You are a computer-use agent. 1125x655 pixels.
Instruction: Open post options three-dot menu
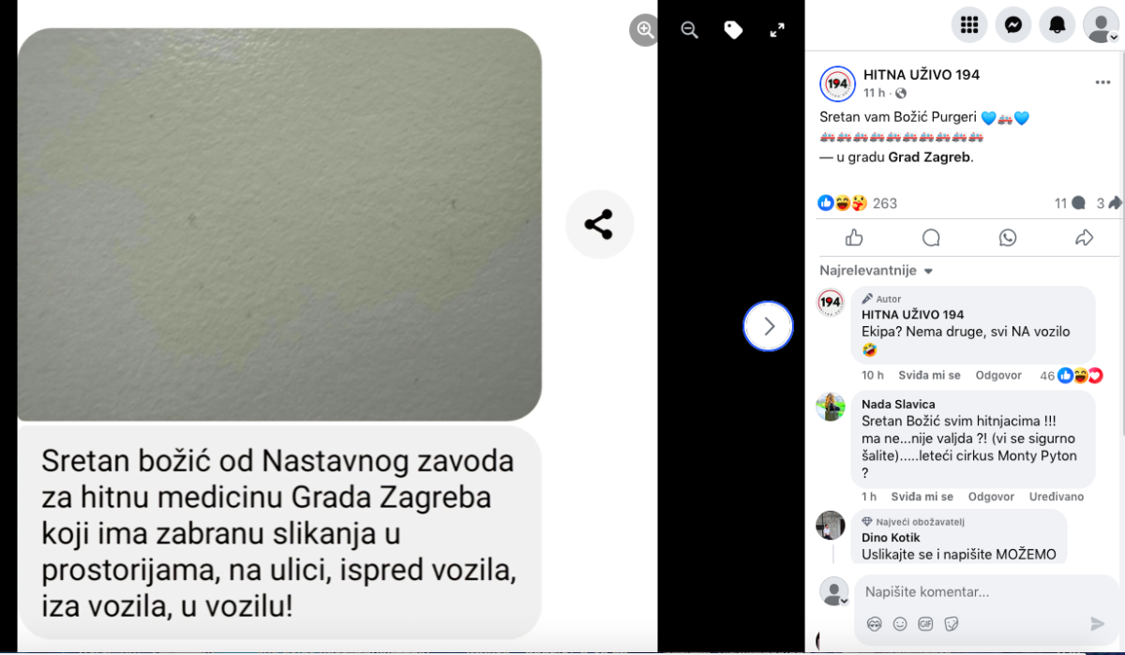(x=1102, y=82)
